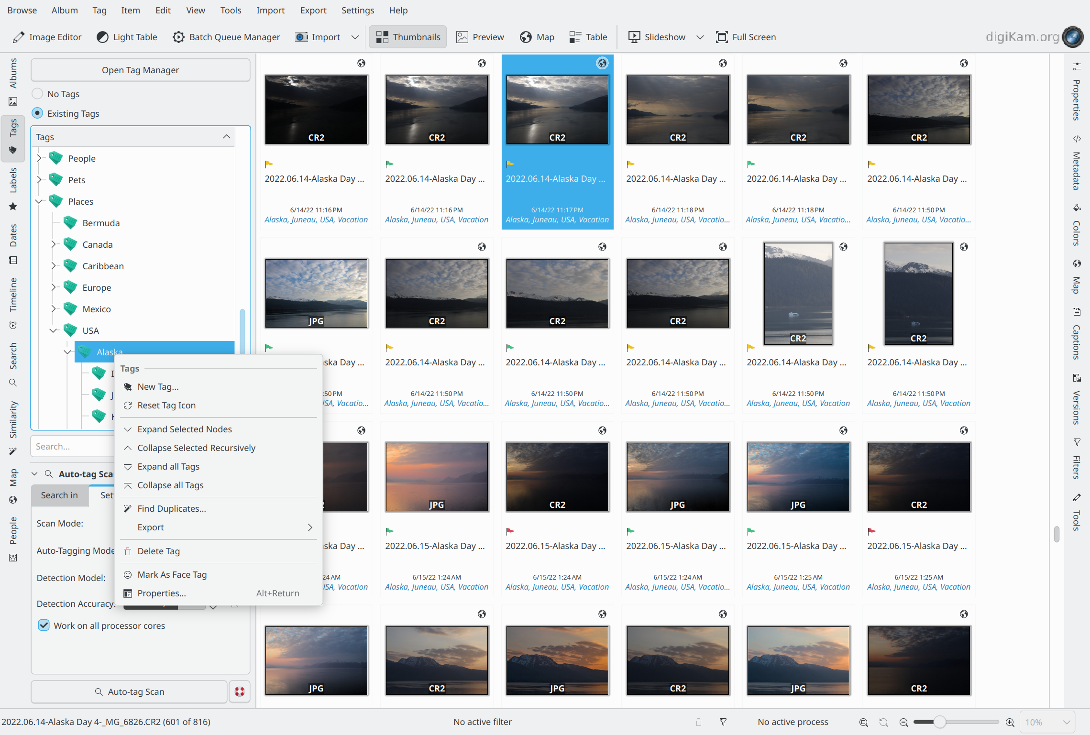Open the Image Editor tool
This screenshot has height=735, width=1090.
coord(47,37)
